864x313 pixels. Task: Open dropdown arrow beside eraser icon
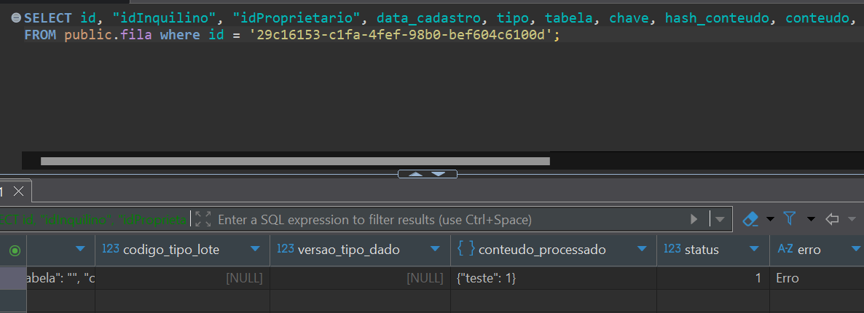769,219
